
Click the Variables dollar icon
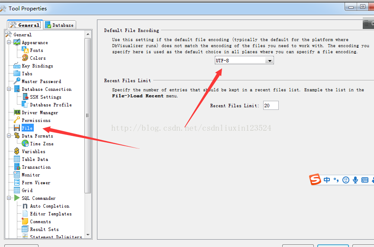(17, 151)
